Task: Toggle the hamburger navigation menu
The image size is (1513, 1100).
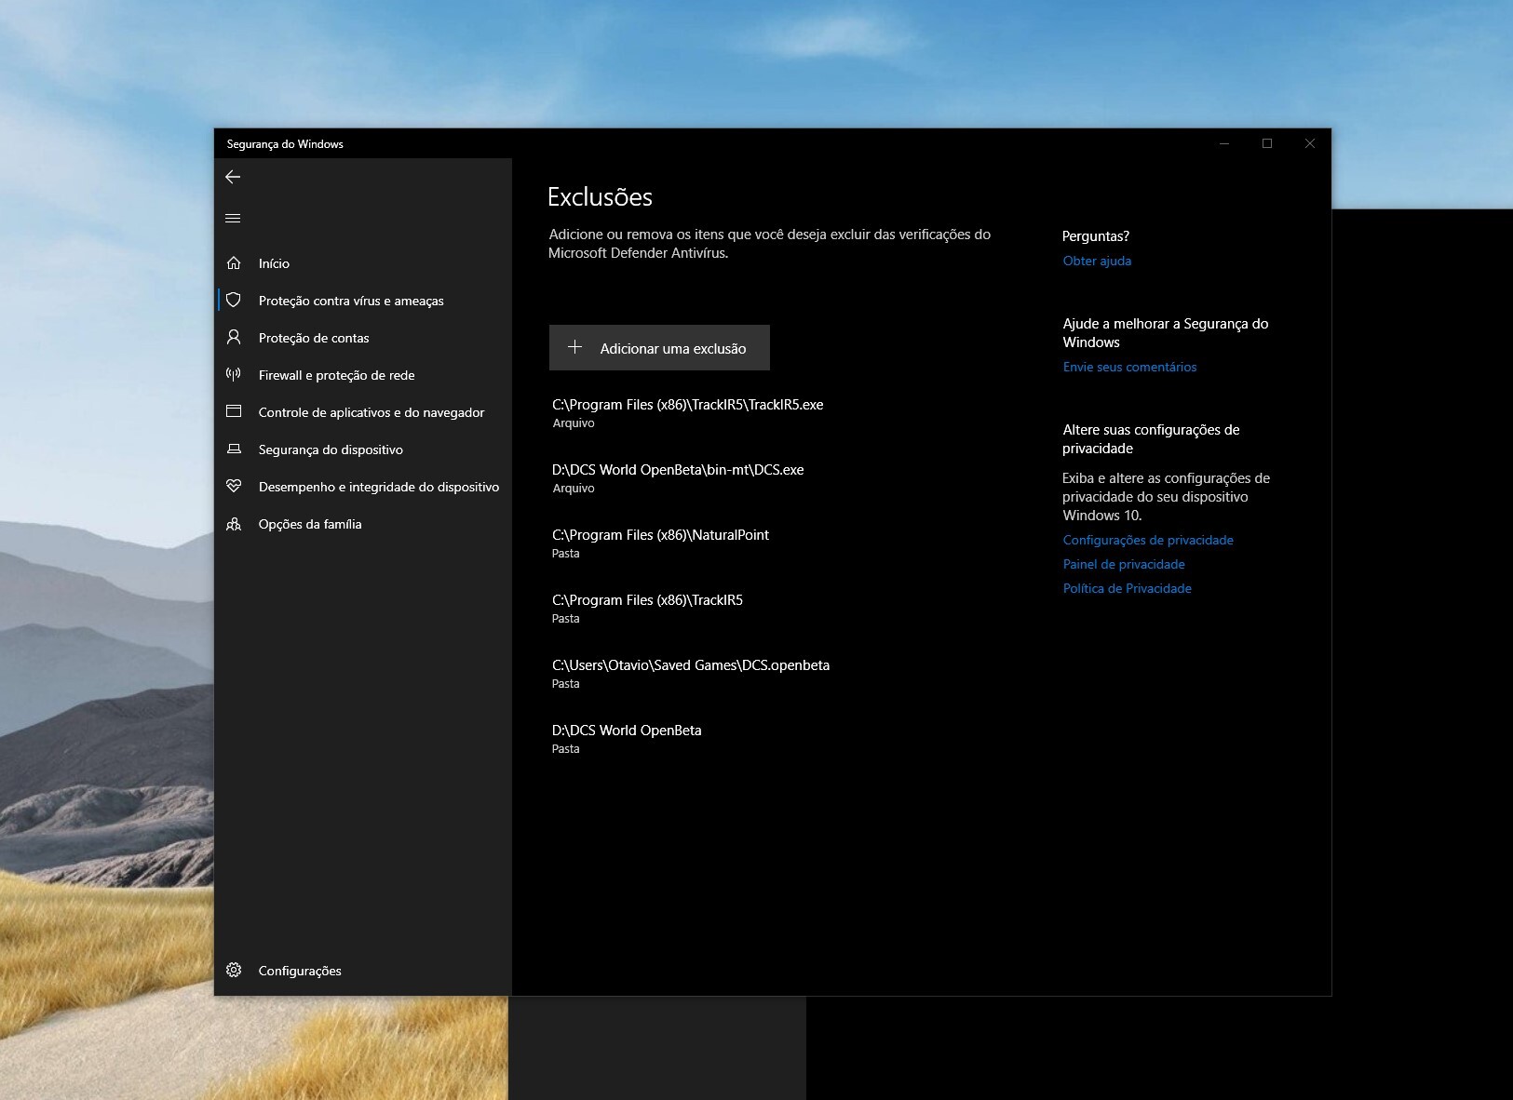Action: click(233, 218)
